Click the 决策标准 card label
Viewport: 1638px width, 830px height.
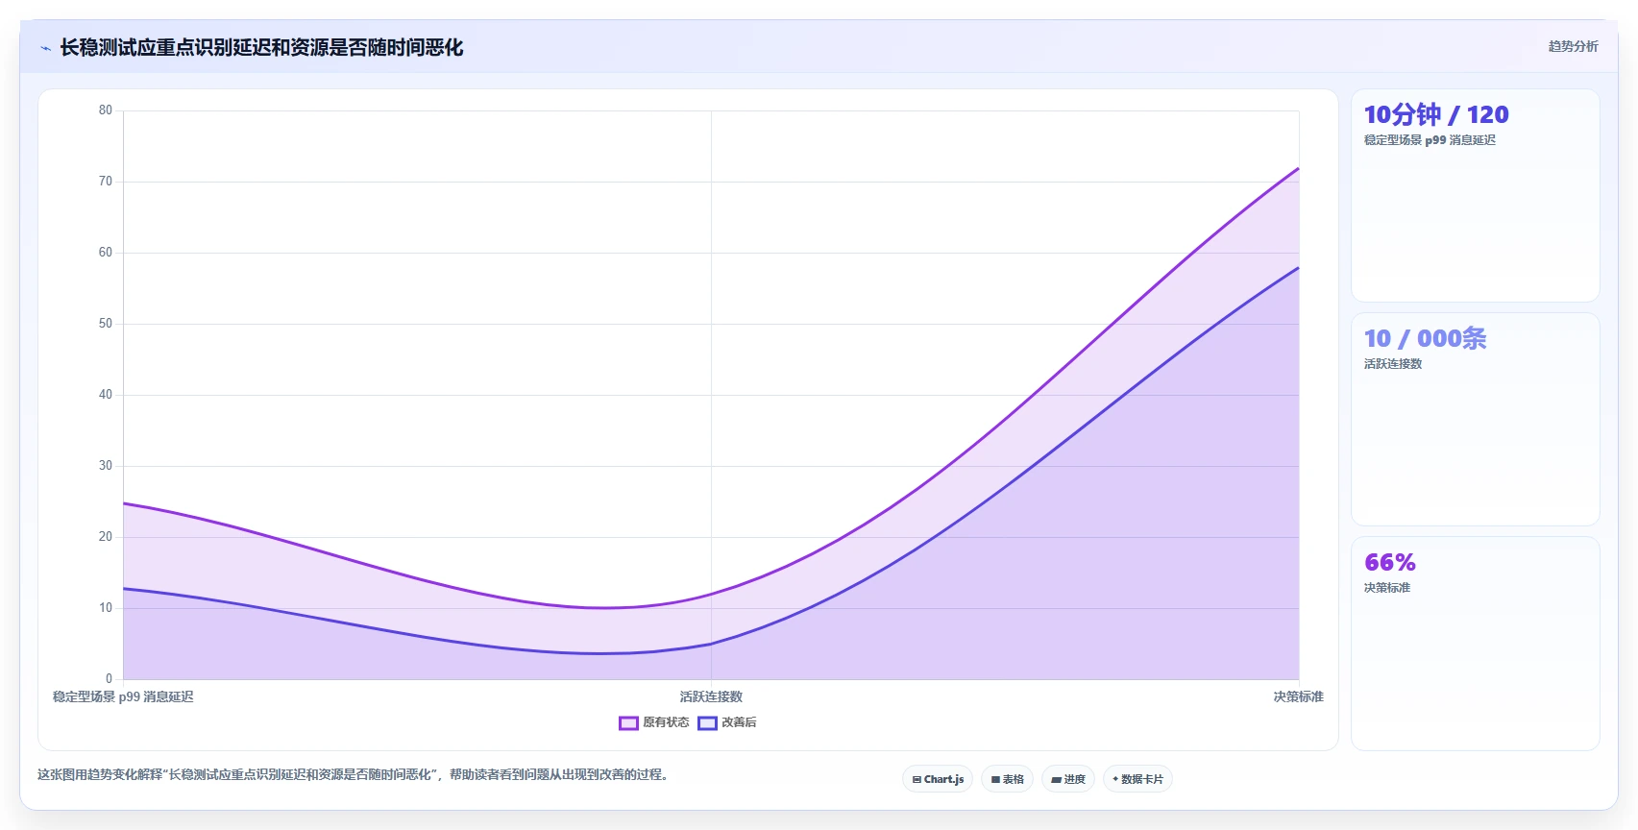pyautogui.click(x=1387, y=588)
